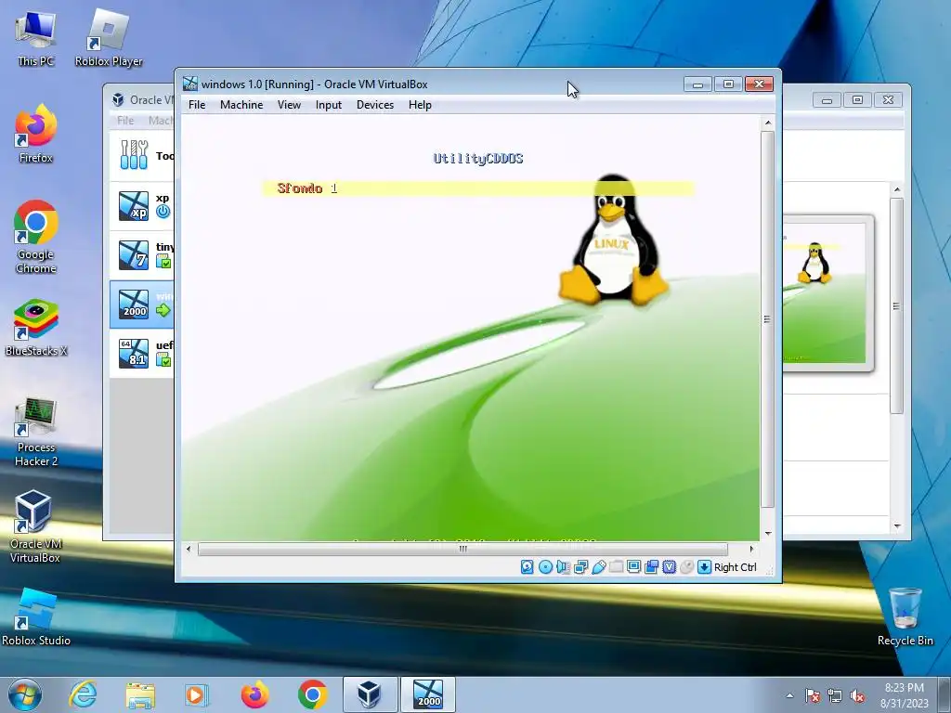Switch to VirtualBox Manager taskbar button
This screenshot has width=951, height=713.
(x=370, y=694)
